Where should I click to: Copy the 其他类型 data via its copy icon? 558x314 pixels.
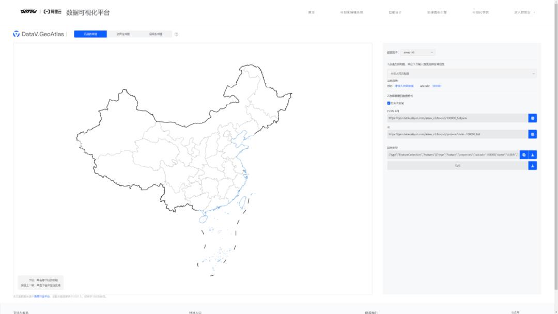524,154
